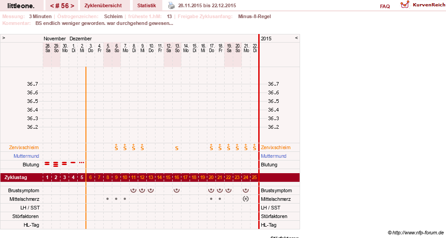
Task: Click date header 28. Sa
Action: 47,48
